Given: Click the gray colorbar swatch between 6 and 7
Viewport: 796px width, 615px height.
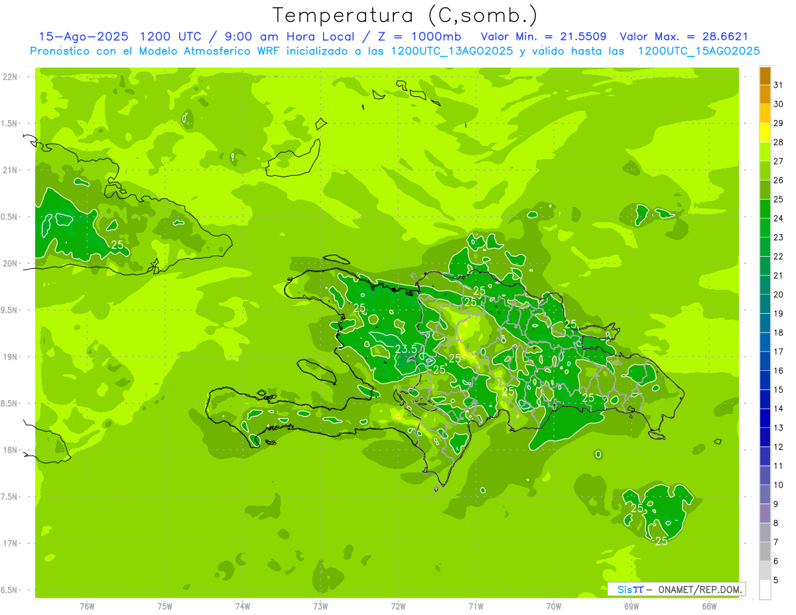Looking at the screenshot, I should tap(765, 551).
